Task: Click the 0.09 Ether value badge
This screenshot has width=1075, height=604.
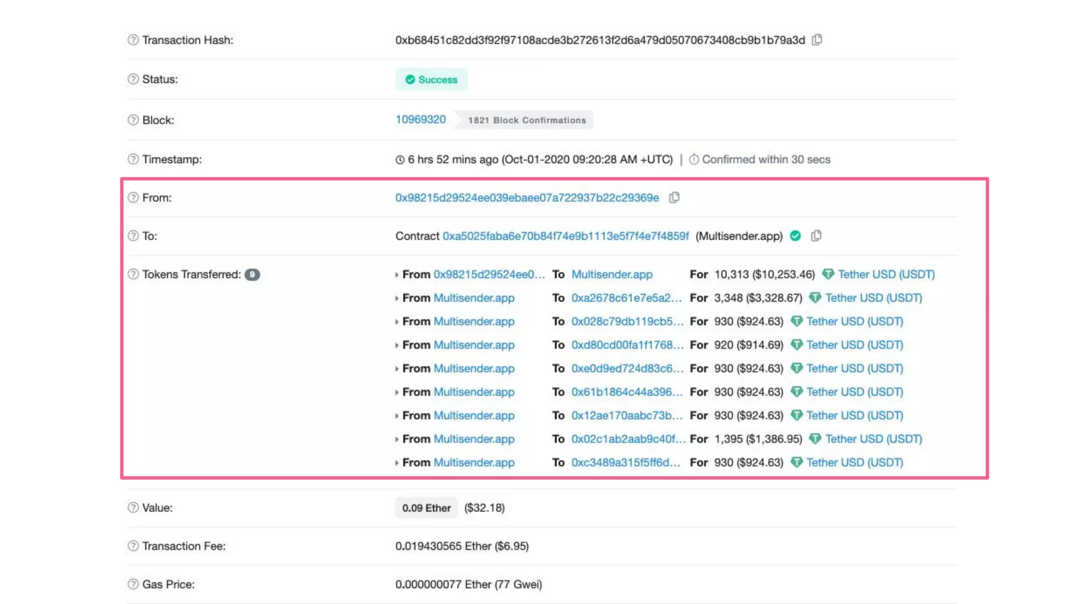Action: tap(426, 508)
